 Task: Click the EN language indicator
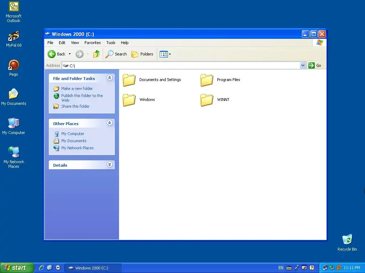point(281,268)
